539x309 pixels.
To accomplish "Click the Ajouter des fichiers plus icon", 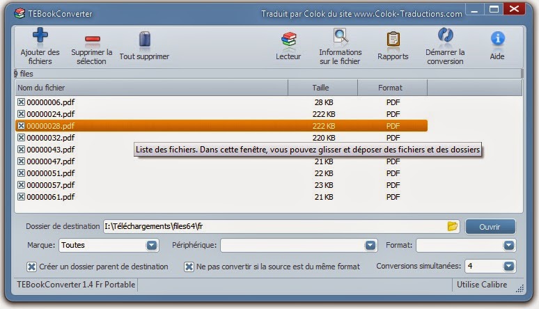I will [40, 37].
